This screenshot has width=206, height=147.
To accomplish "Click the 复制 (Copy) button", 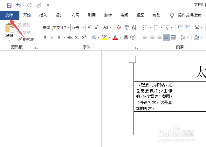I will pyautogui.click(x=24, y=32).
